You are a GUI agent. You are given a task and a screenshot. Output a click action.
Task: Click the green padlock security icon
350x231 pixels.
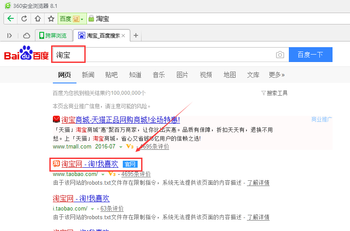91,18
